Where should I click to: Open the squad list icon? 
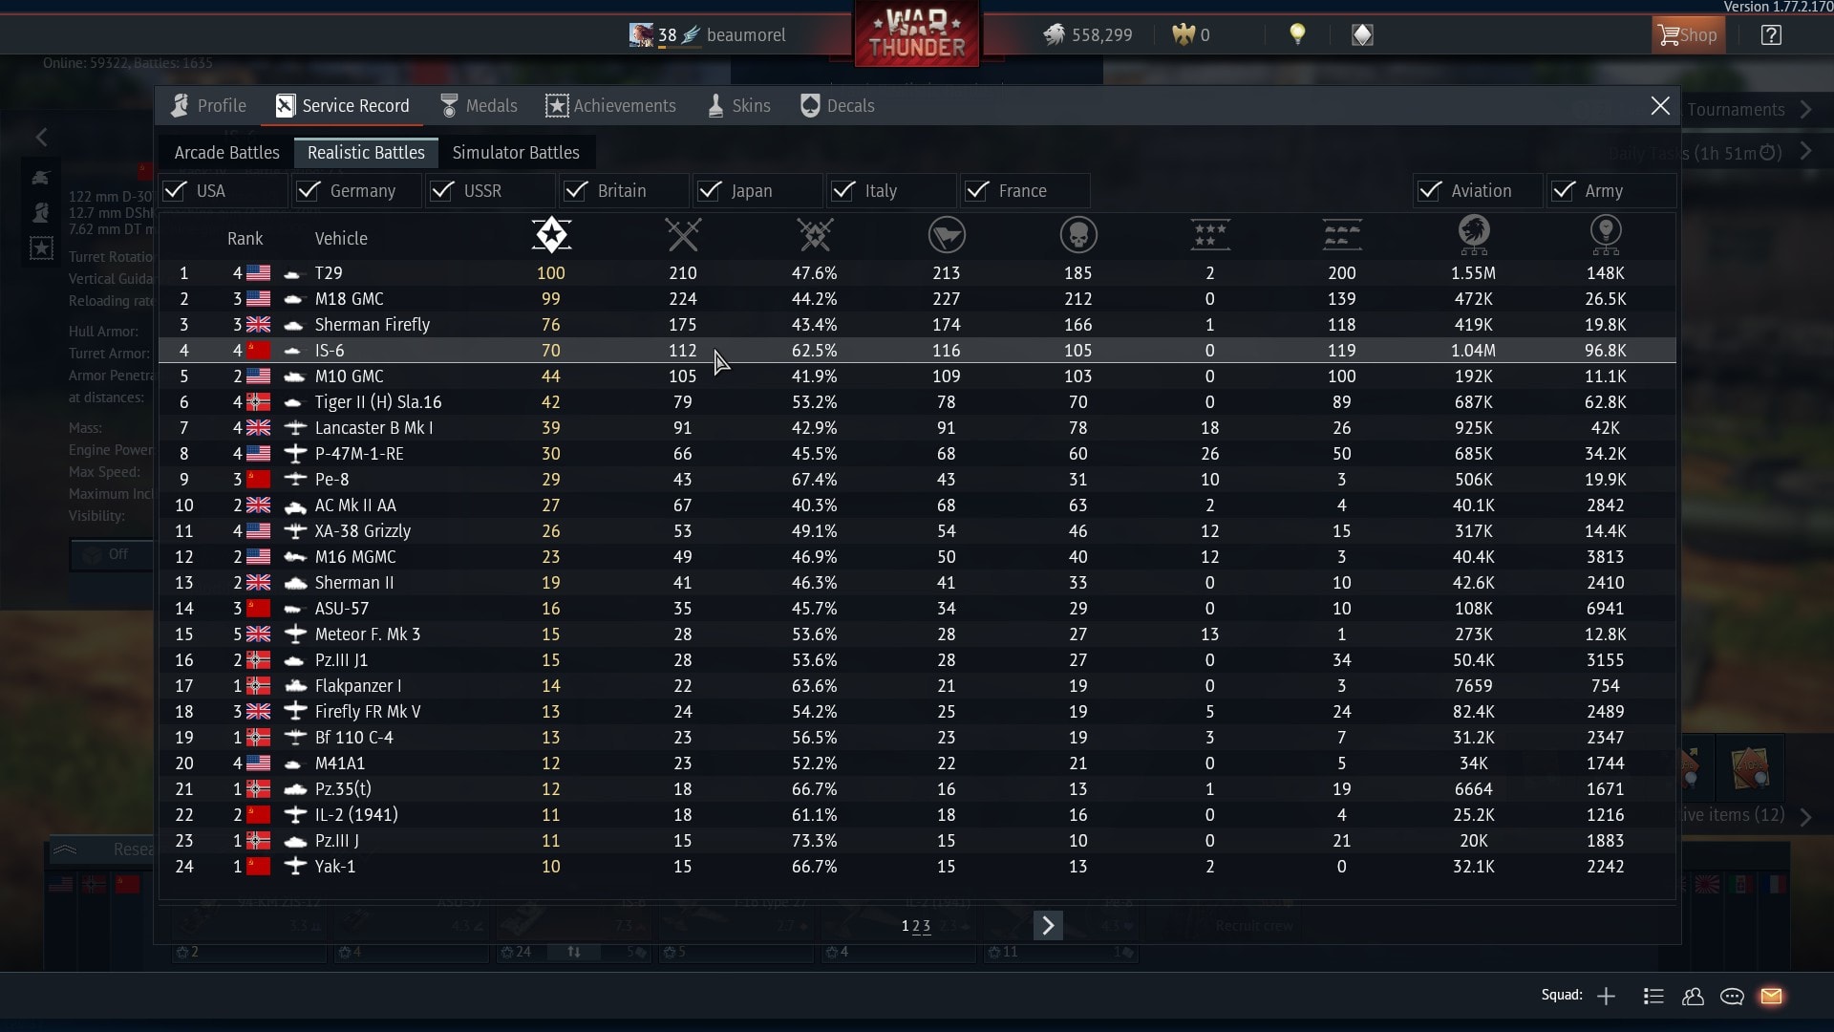[x=1653, y=996]
